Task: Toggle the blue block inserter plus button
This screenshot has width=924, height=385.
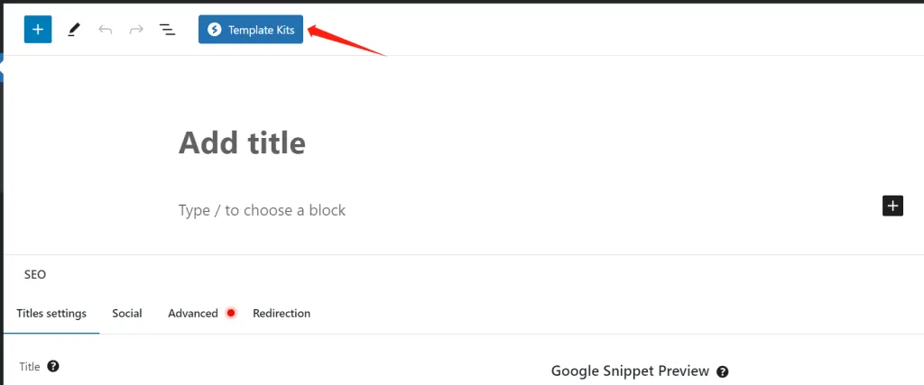Action: coord(38,29)
